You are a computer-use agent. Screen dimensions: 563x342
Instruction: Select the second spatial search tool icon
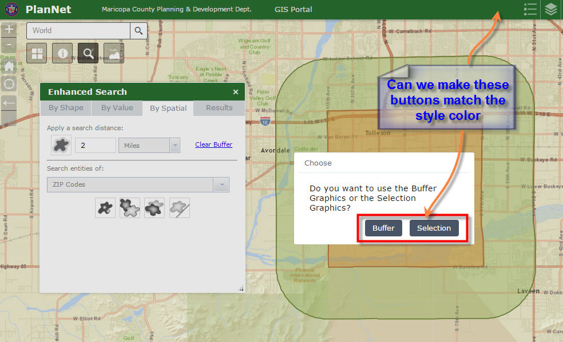[x=130, y=208]
